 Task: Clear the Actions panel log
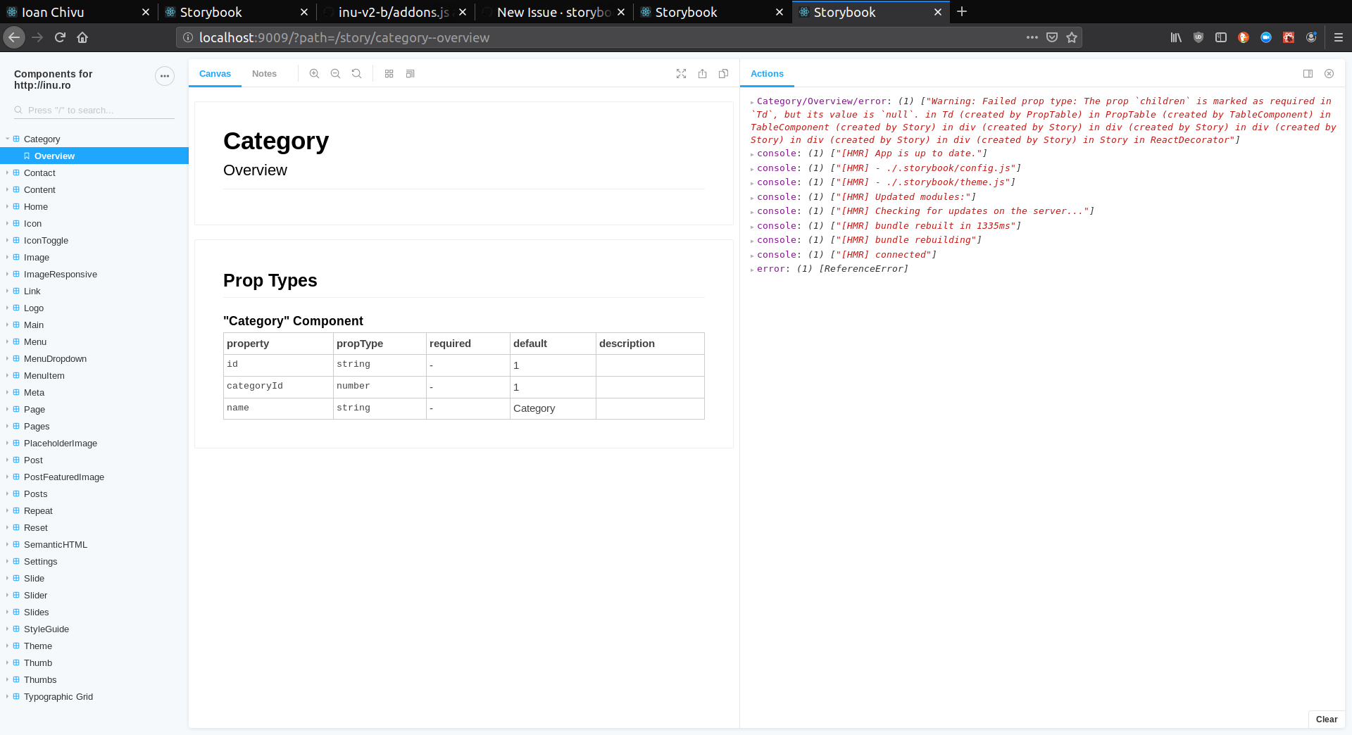1327,719
